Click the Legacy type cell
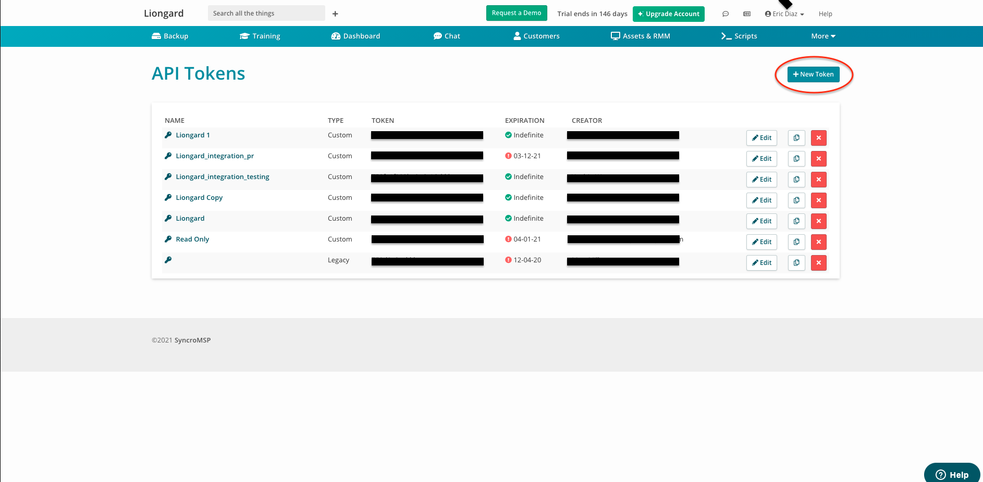983x482 pixels. pyautogui.click(x=338, y=260)
